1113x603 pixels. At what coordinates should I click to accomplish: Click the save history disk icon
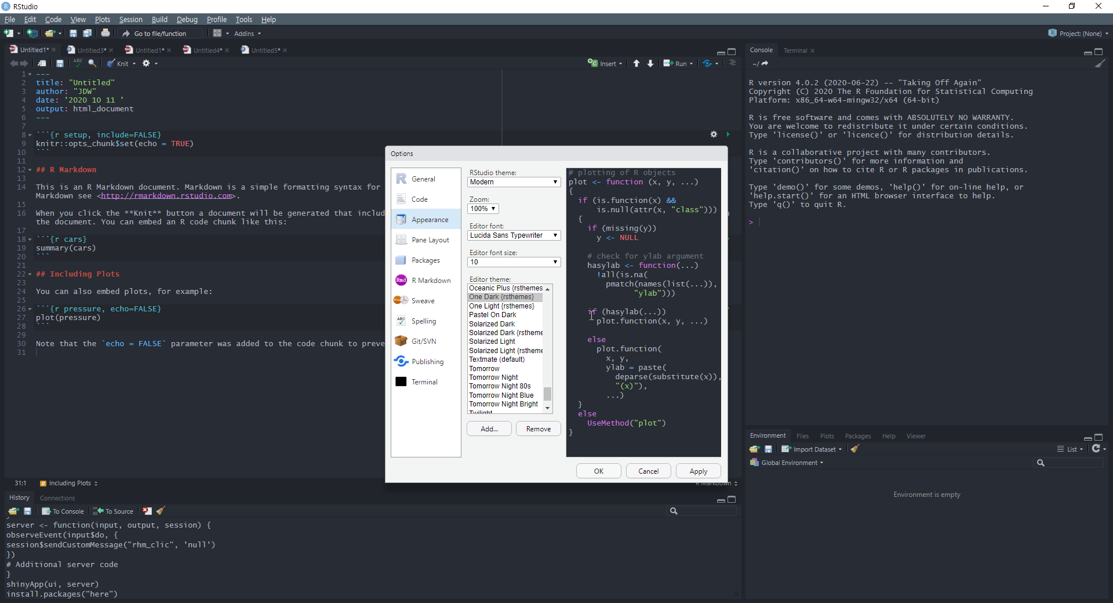tap(27, 511)
